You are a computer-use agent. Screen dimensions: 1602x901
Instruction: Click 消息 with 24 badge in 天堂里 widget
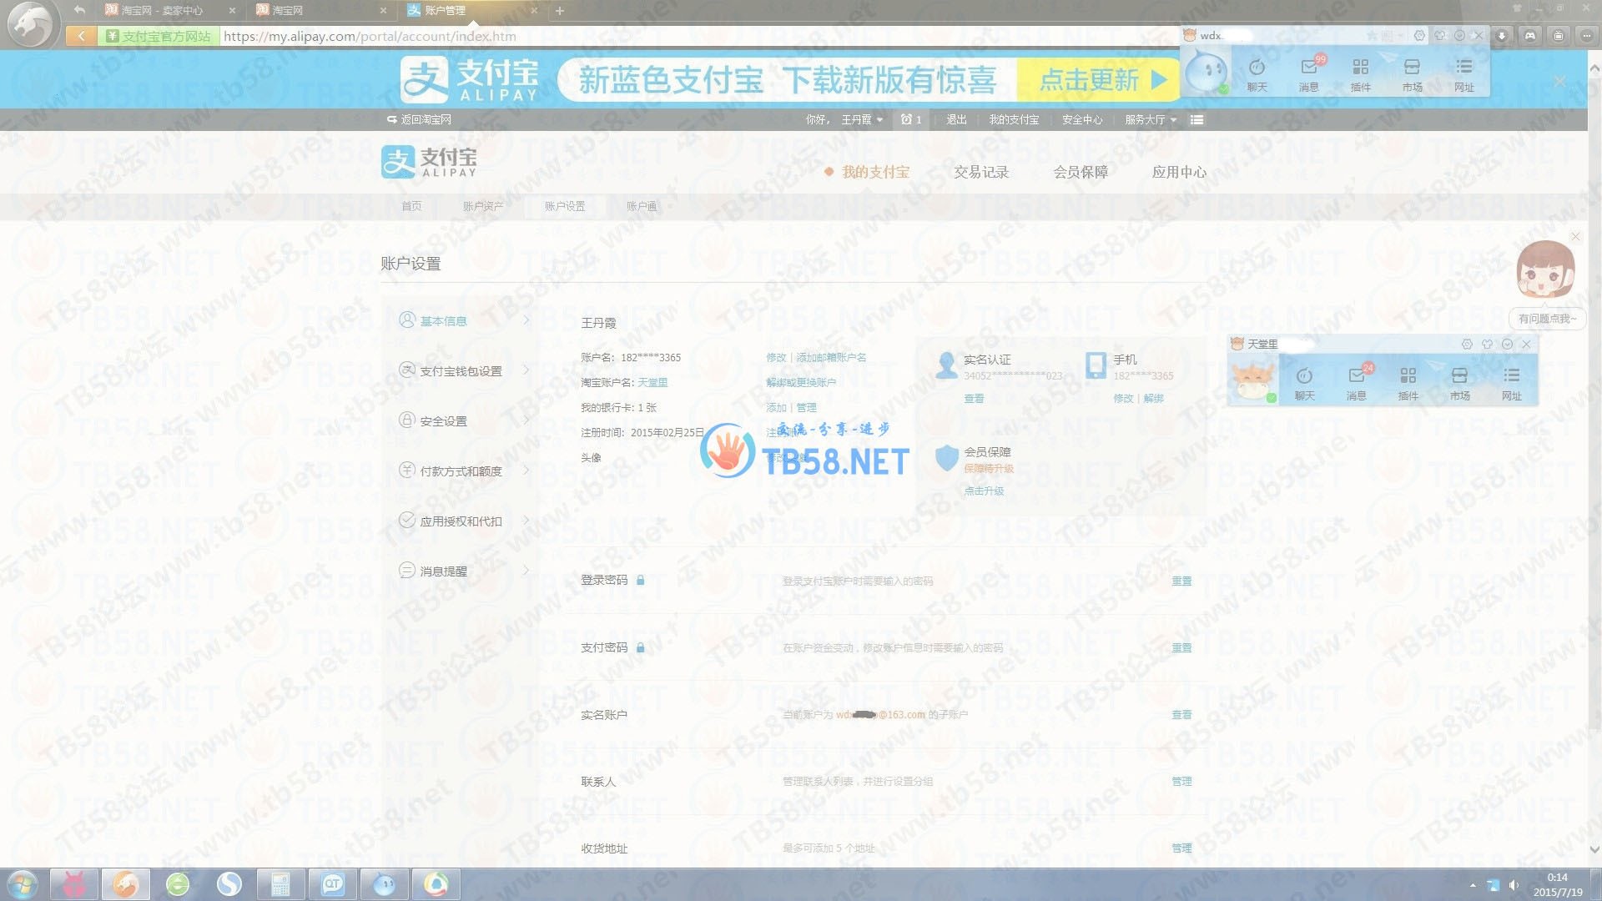pos(1357,383)
